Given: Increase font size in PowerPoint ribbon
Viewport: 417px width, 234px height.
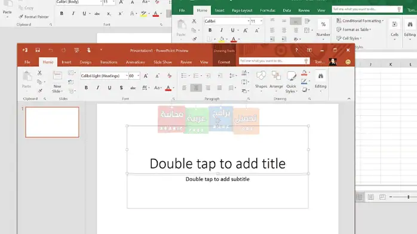Looking at the screenshot, I should pos(146,76).
